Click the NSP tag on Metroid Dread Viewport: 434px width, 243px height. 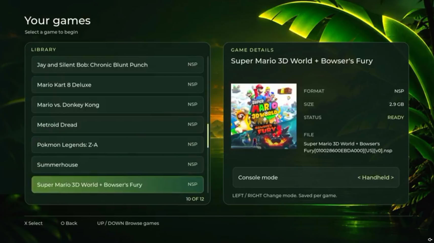tap(193, 124)
